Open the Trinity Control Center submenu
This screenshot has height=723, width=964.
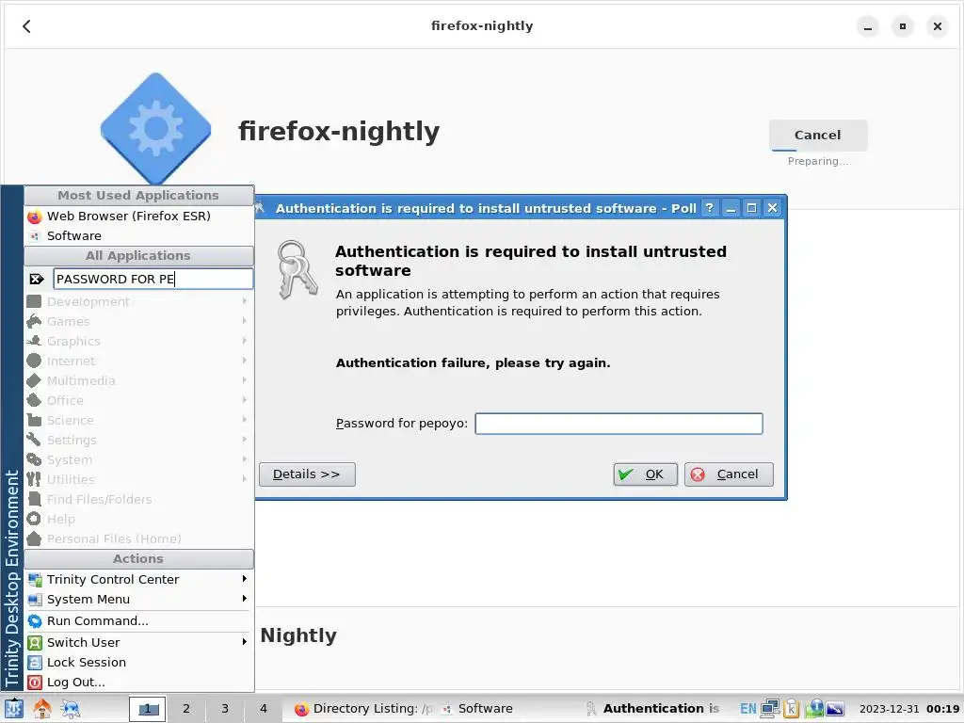coord(139,579)
